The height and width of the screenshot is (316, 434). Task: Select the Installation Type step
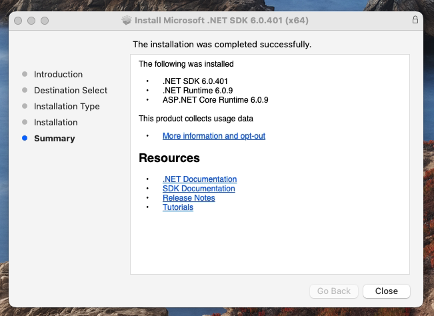[67, 106]
